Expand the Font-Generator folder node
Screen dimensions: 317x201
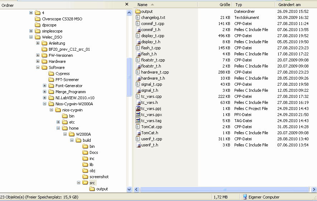pyautogui.click(x=45, y=85)
